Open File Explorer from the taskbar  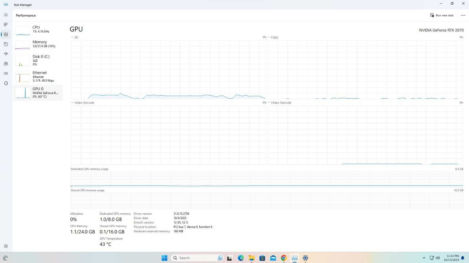click(252, 258)
